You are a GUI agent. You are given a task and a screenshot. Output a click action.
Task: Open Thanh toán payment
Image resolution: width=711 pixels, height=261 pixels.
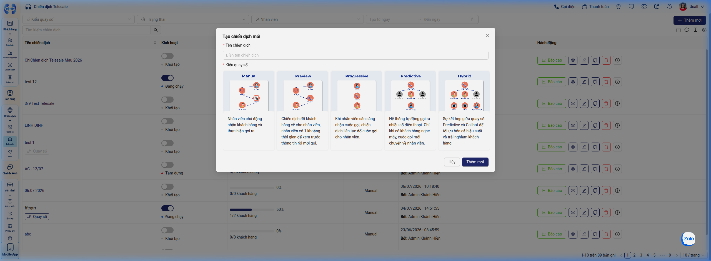tap(595, 7)
